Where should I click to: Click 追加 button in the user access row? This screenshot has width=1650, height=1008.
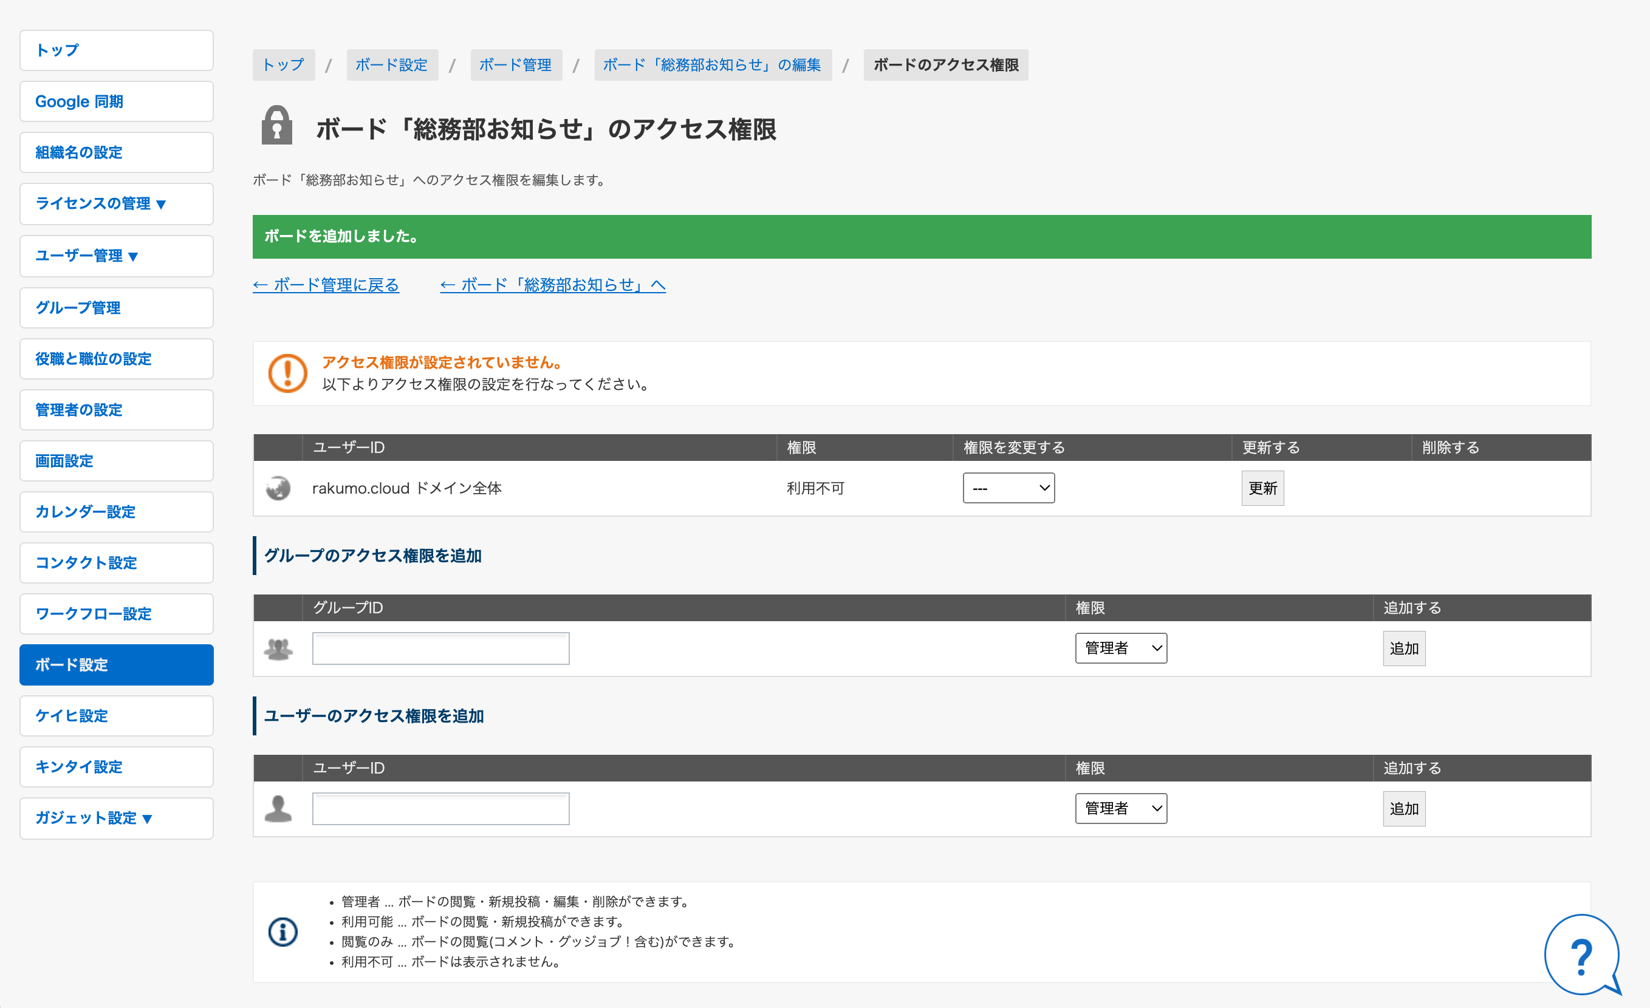coord(1403,809)
